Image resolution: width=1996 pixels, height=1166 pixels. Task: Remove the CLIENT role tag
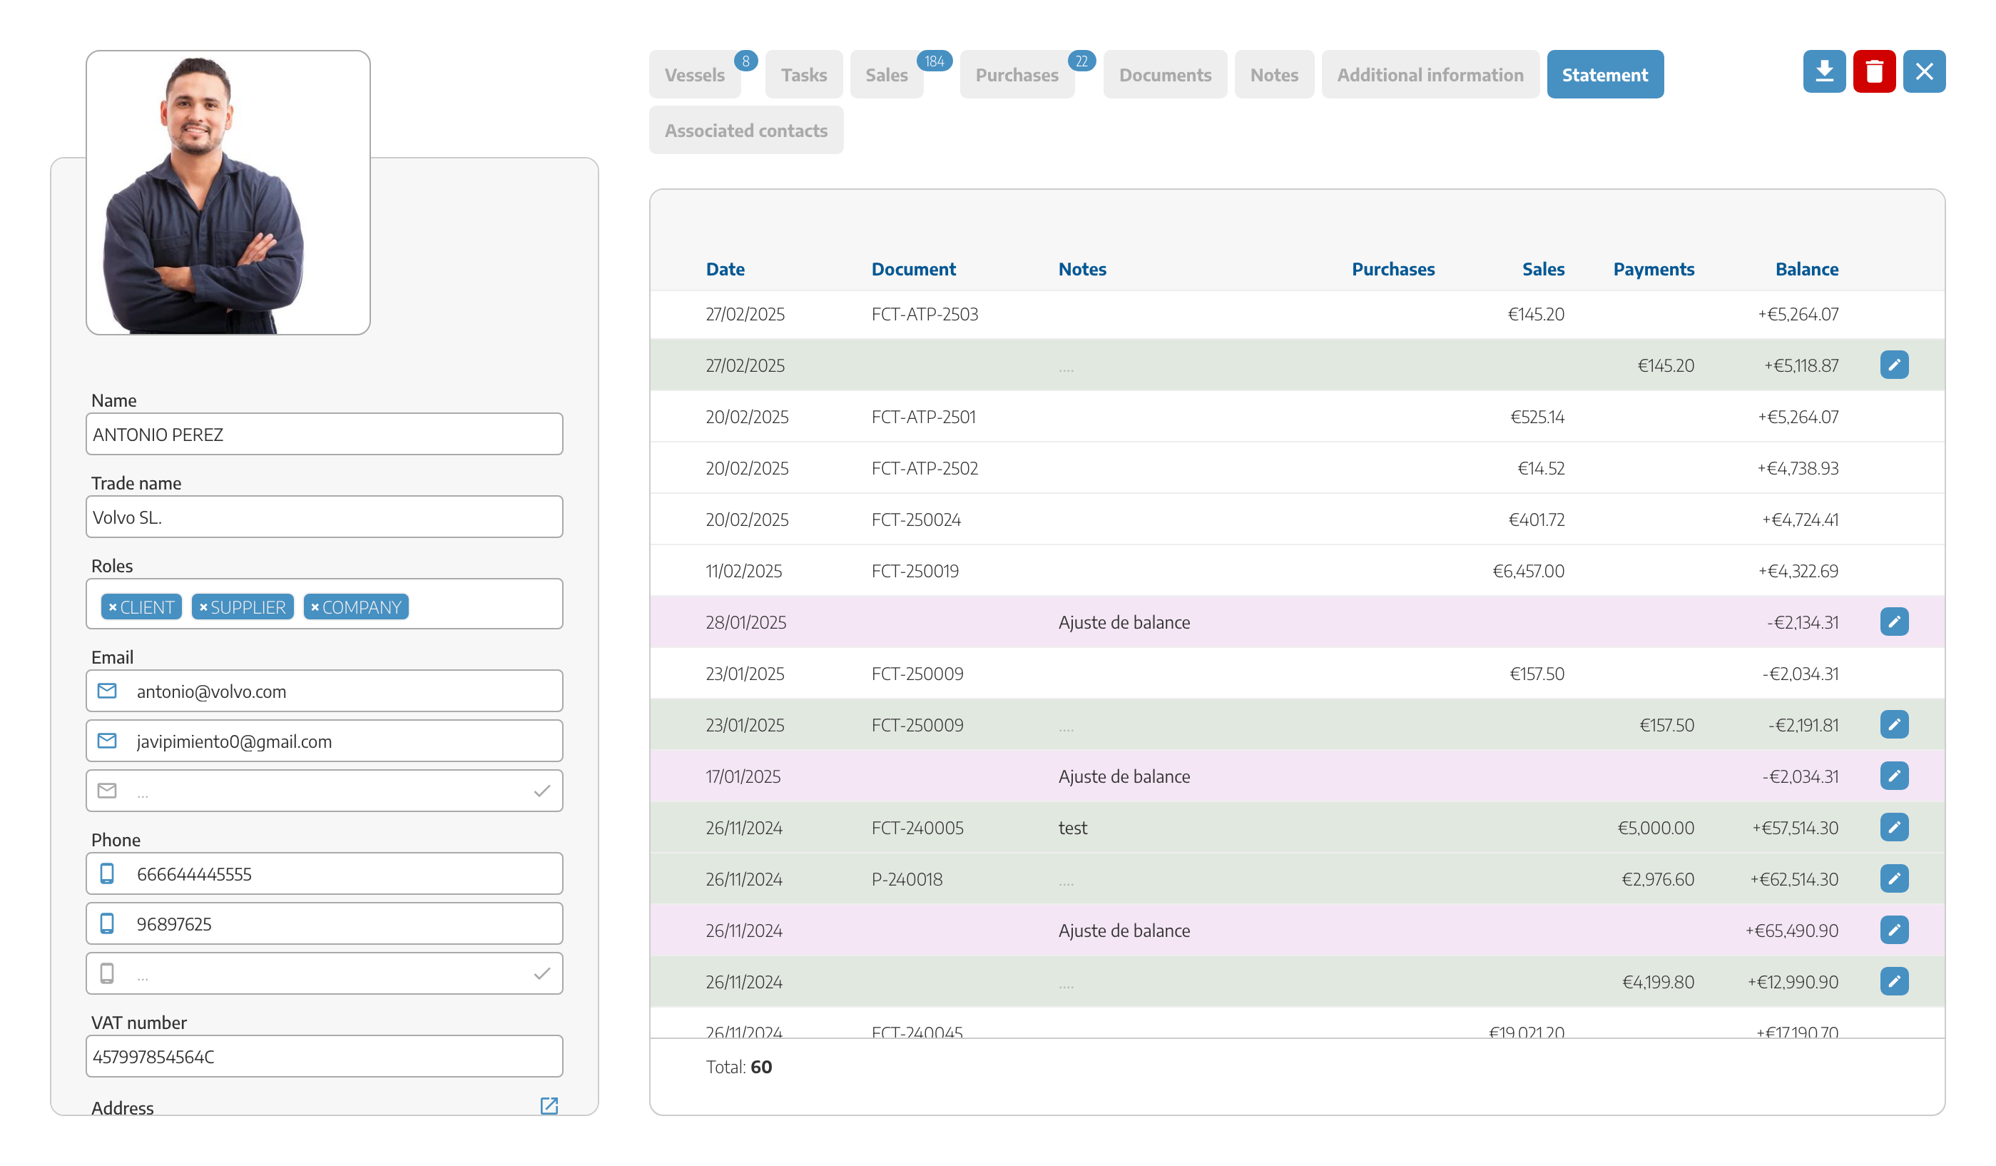tap(113, 607)
